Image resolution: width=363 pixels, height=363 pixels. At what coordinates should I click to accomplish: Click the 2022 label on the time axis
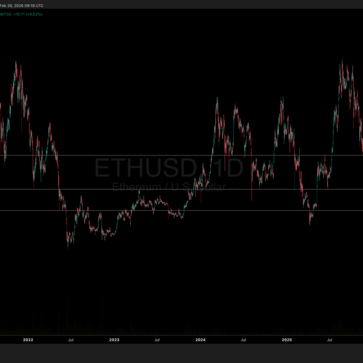click(28, 340)
